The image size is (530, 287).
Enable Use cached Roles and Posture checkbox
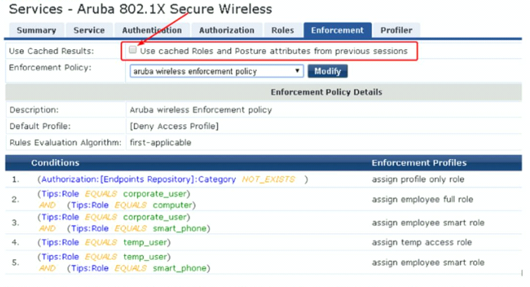(133, 51)
